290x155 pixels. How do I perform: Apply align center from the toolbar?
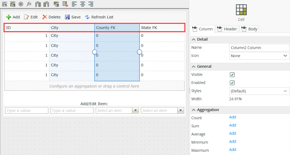click(x=82, y=4)
